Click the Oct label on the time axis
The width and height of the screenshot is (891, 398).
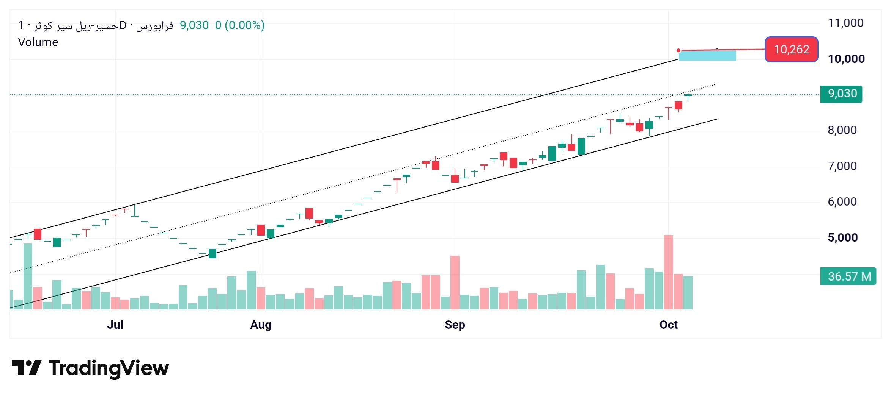coord(669,325)
